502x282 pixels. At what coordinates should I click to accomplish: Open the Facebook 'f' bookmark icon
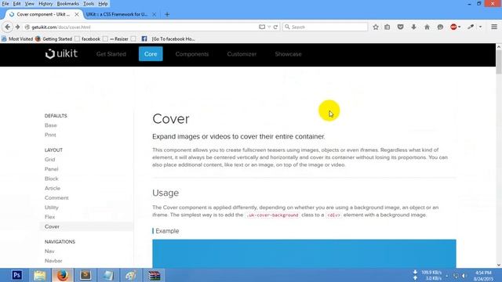point(144,38)
